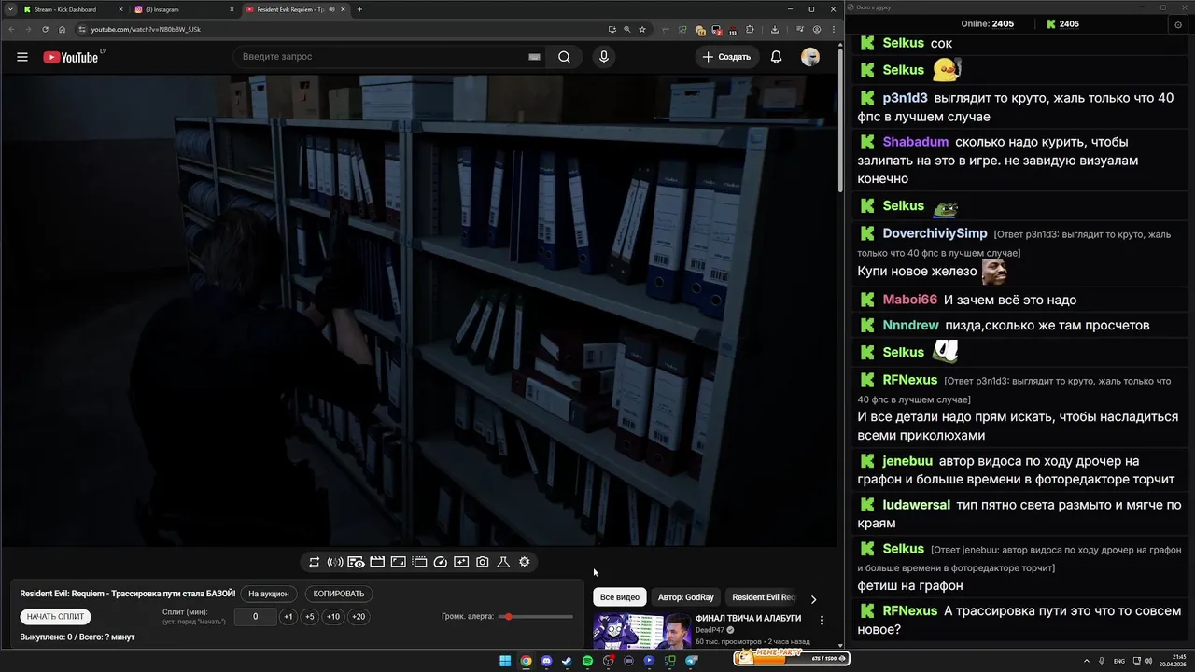The width and height of the screenshot is (1195, 672).
Task: Open the Windows Start menu
Action: [x=505, y=661]
